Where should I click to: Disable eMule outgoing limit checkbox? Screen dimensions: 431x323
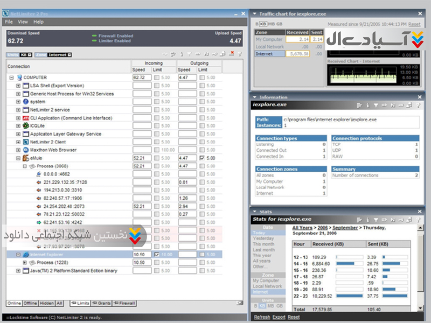(201, 158)
